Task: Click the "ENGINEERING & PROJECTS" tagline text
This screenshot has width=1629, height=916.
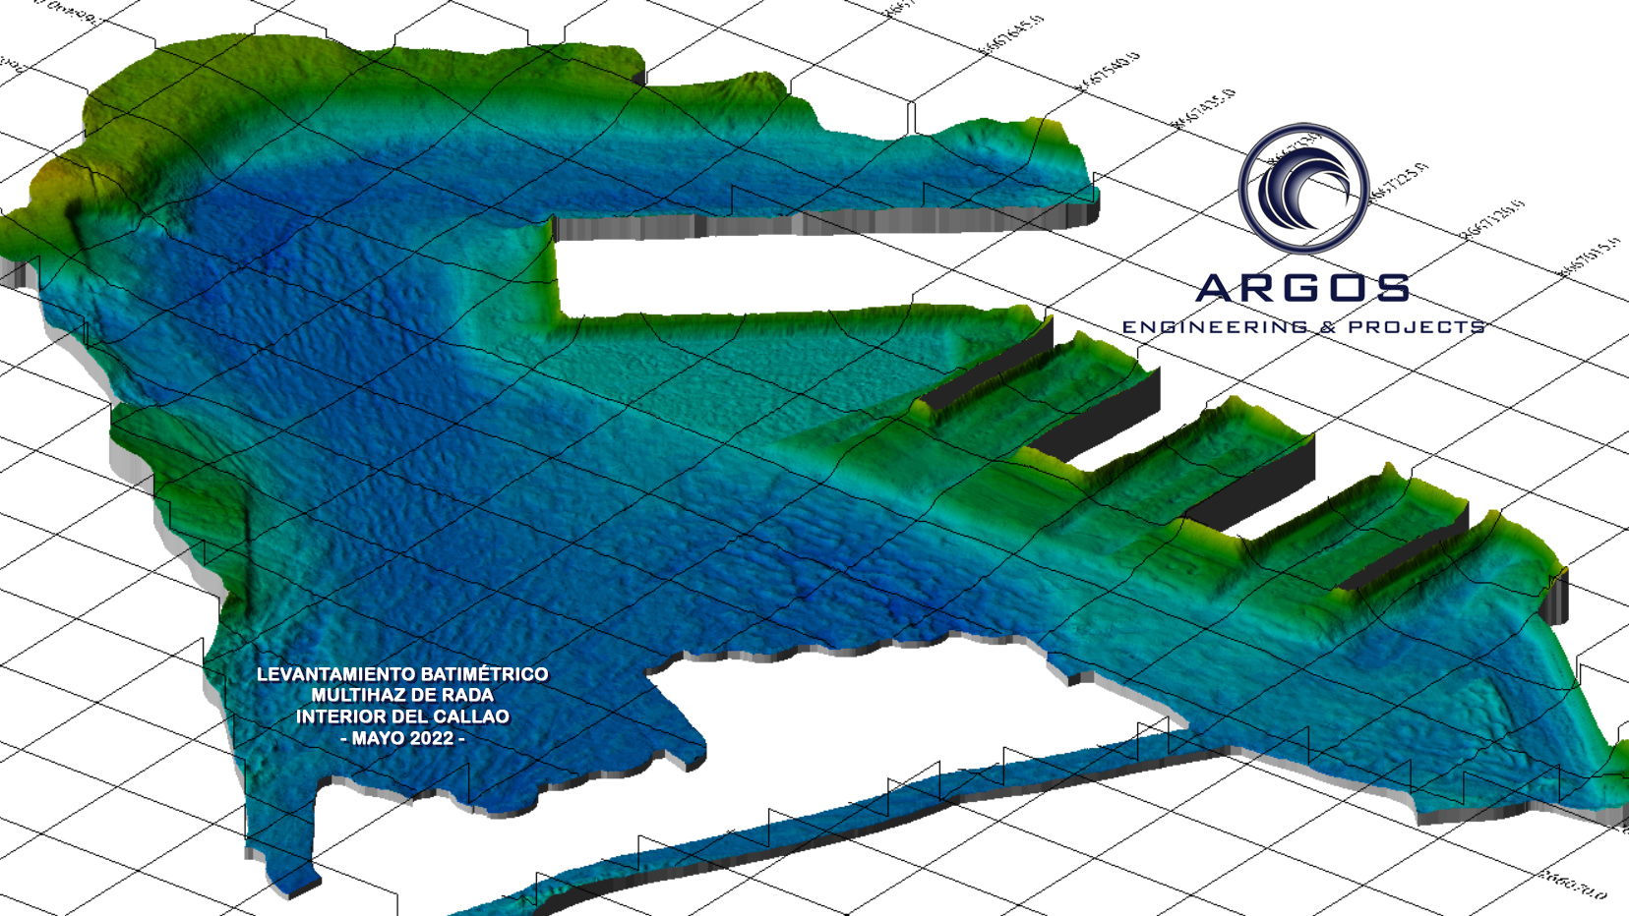Action: 1303,327
